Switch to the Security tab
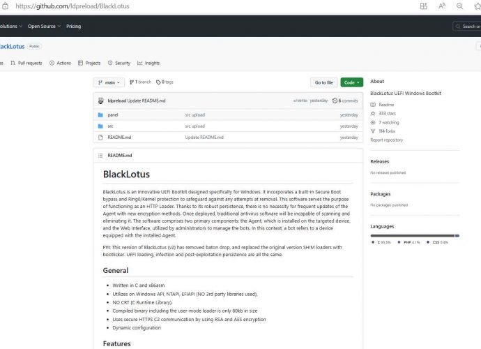 coord(119,63)
